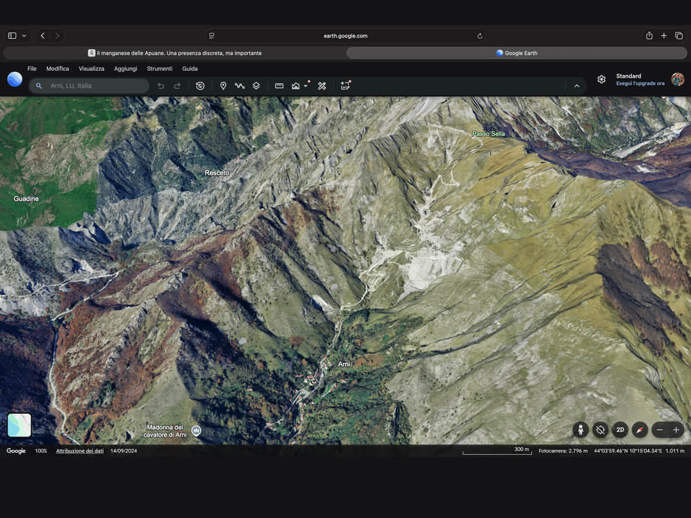This screenshot has height=518, width=691.
Task: Expand the Safari sidebar dropdown chevron
Action: (24, 35)
